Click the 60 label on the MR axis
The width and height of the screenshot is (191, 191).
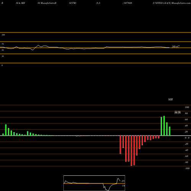coord(186,120)
